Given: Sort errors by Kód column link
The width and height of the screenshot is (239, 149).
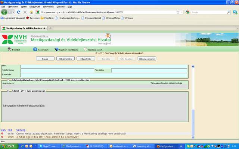Looking at the screenshot, I should (10, 130).
